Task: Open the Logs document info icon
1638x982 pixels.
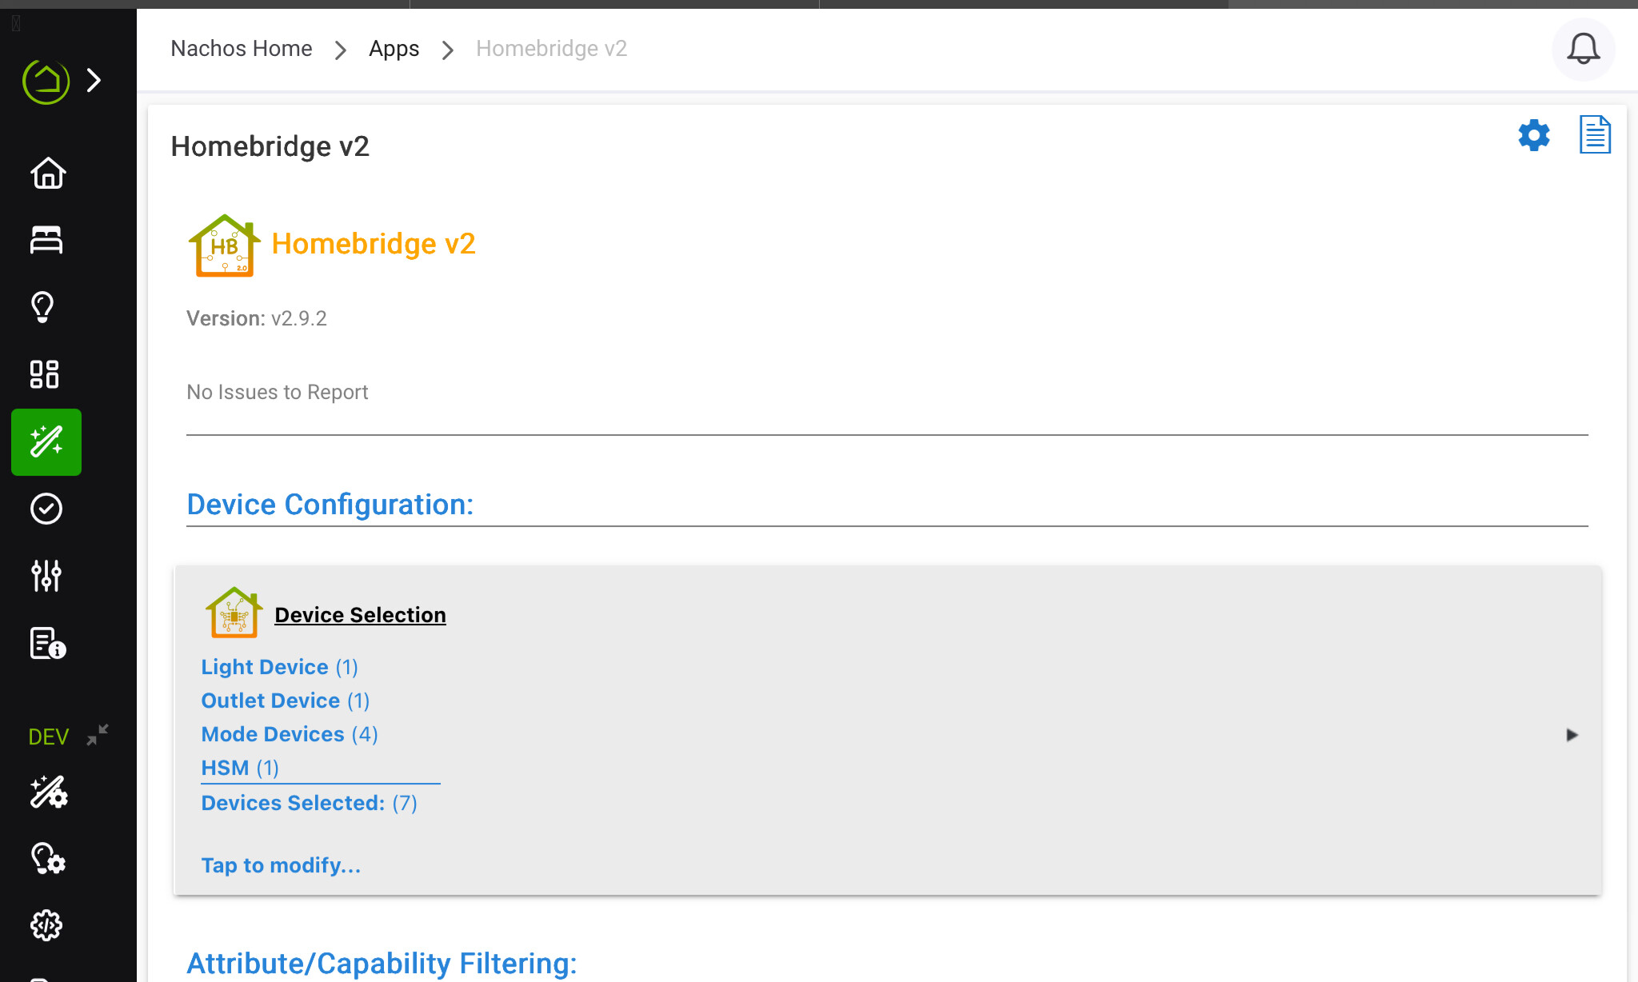Action: click(x=48, y=643)
